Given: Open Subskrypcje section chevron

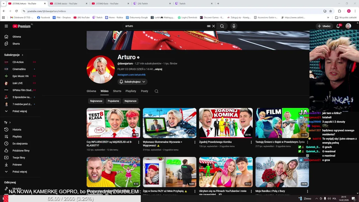Looking at the screenshot, I should (22, 55).
